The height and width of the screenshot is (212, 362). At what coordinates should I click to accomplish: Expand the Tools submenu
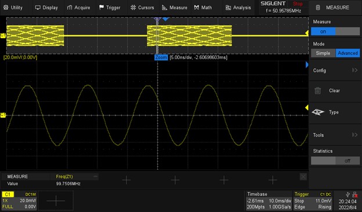coord(335,135)
